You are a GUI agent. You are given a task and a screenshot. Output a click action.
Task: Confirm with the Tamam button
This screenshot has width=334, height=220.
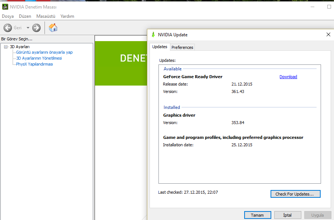pos(258,215)
